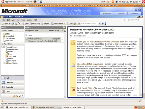Click the Send/Receive toolbar button
The width and height of the screenshot is (145, 109).
[x=57, y=24]
